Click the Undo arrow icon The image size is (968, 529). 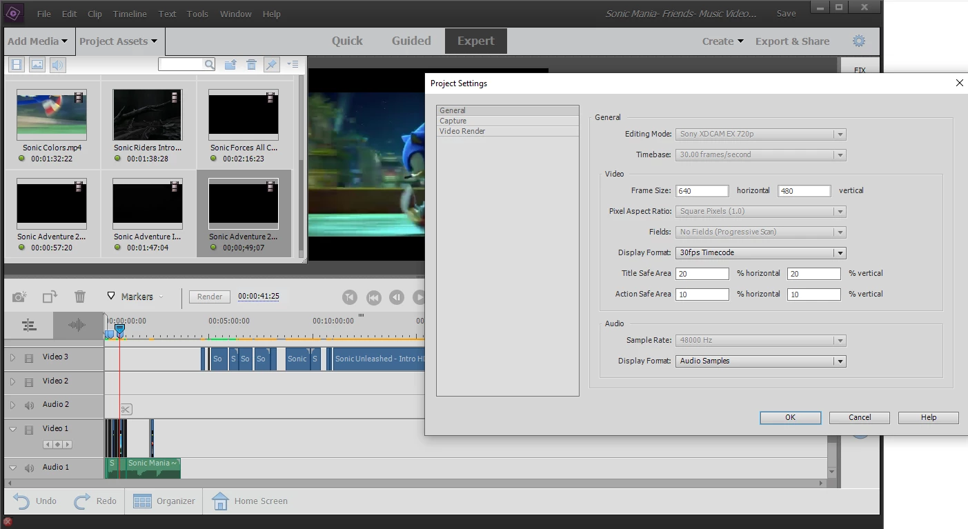21,501
